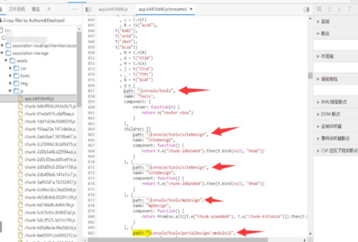Image resolution: width=358 pixels, height=242 pixels.
Task: Expand the css folder
Action: coord(10,68)
